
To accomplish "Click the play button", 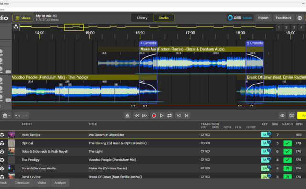I will (162, 115).
